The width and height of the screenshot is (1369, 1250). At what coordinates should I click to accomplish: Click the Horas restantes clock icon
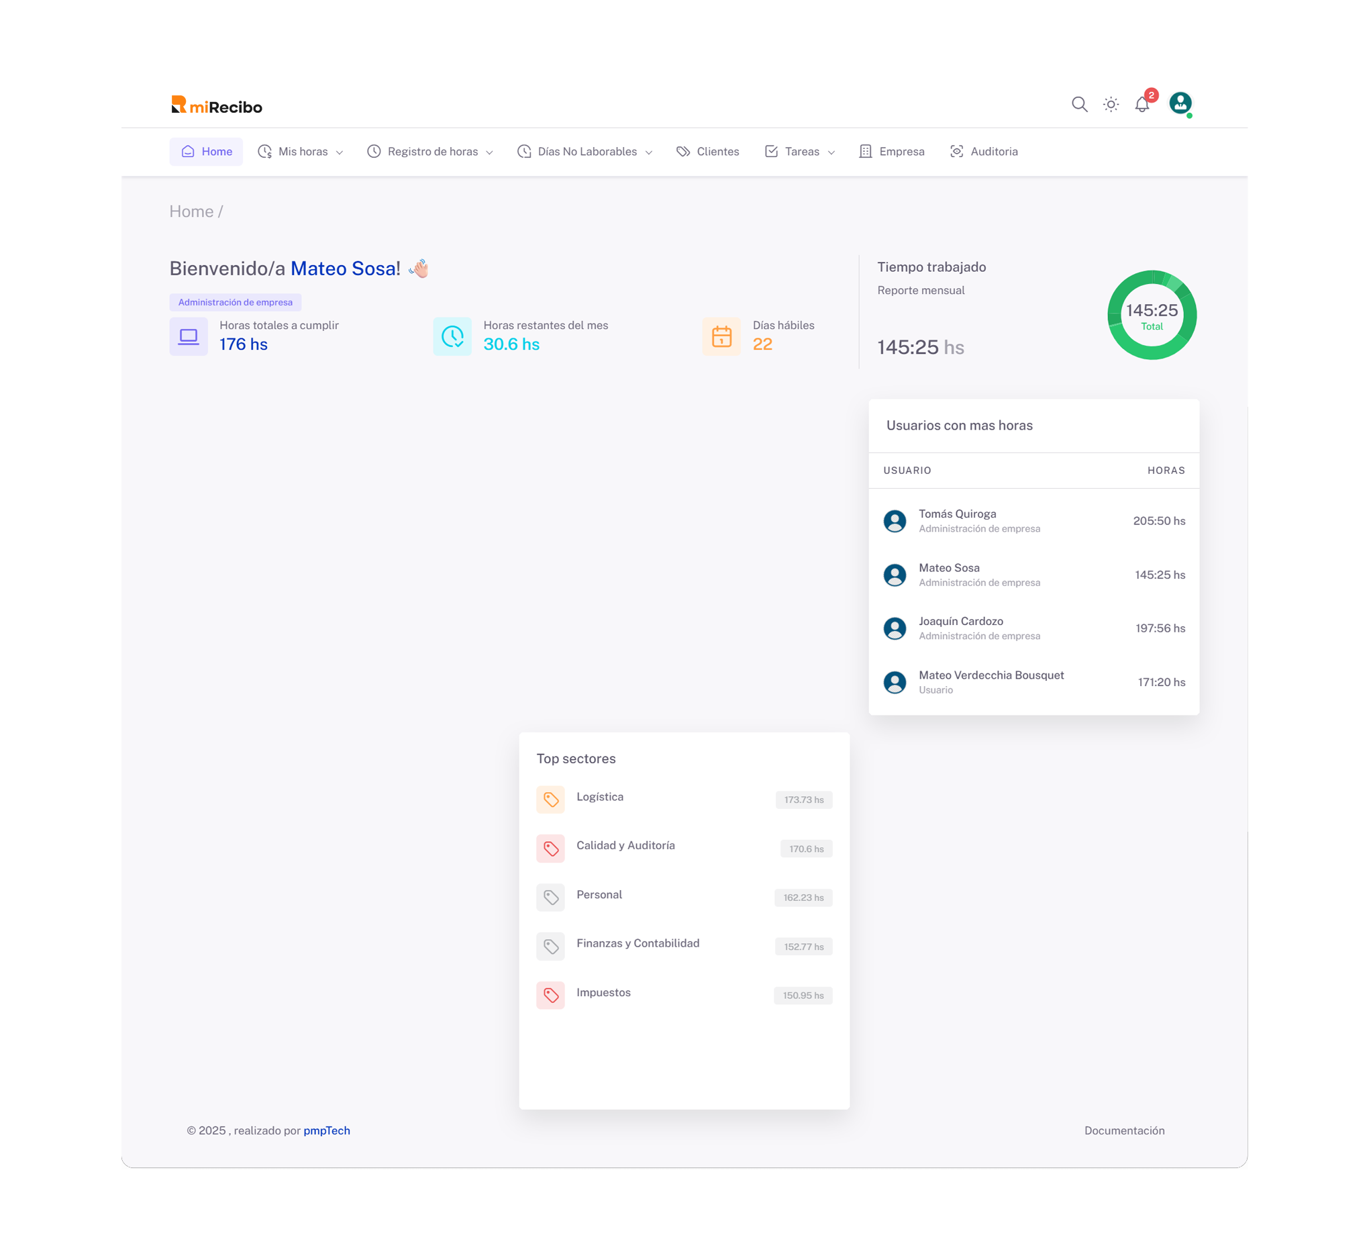(x=452, y=336)
